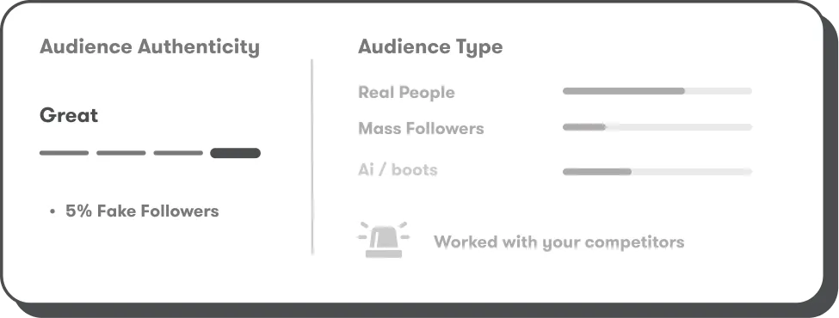Select the Mass Followers label

(x=421, y=128)
